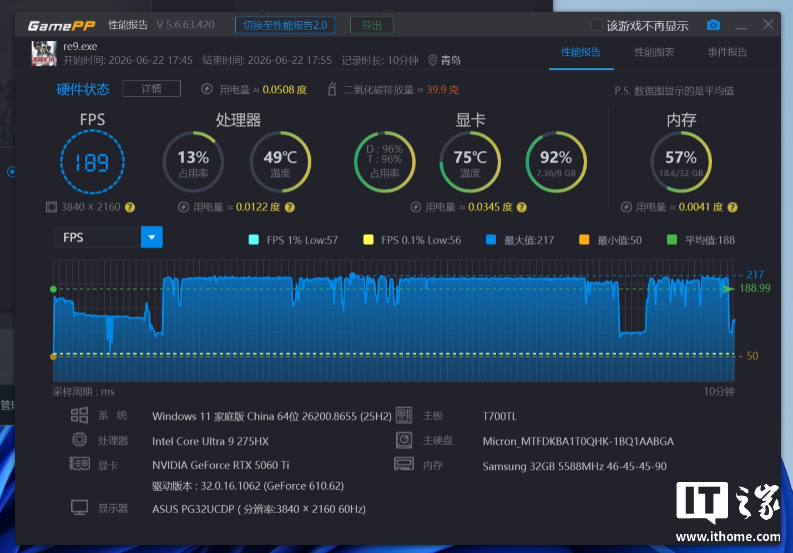Screen dimensions: 793x553
Task: Click the green average line start marker
Action: click(53, 289)
